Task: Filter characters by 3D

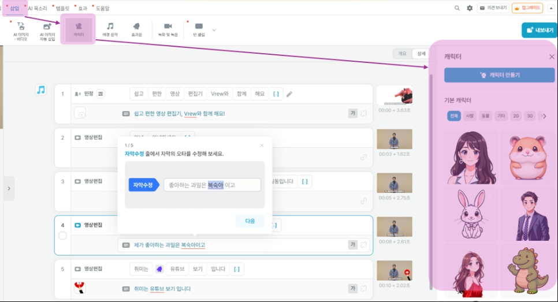Action: tap(530, 115)
